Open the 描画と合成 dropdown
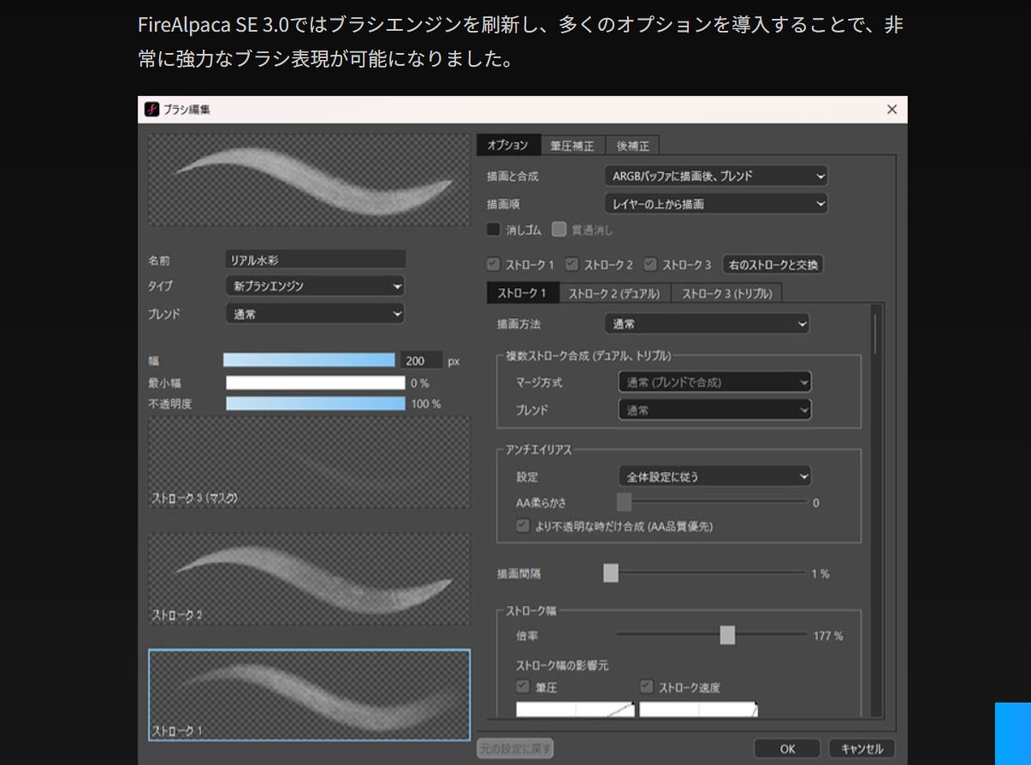This screenshot has height=765, width=1031. pos(715,176)
